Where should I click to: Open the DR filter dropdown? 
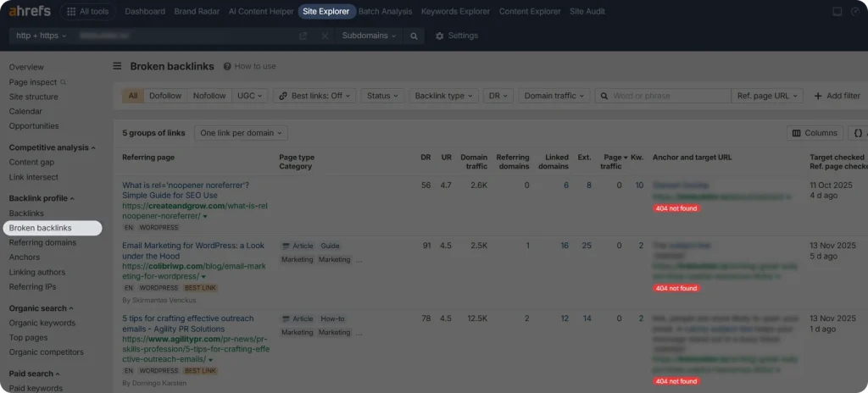498,96
